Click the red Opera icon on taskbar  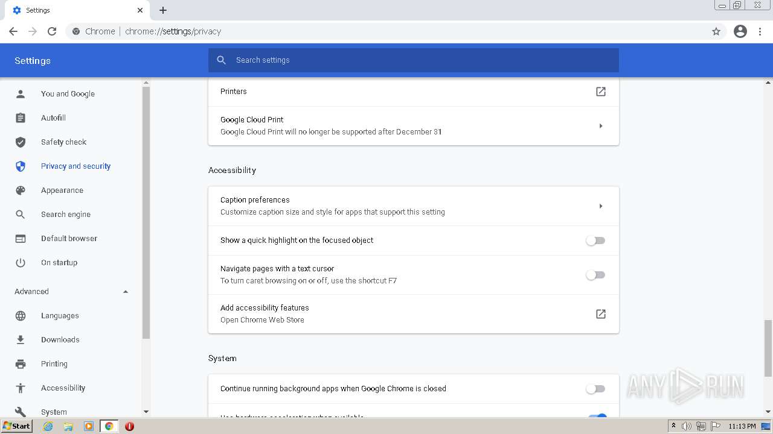click(x=129, y=426)
